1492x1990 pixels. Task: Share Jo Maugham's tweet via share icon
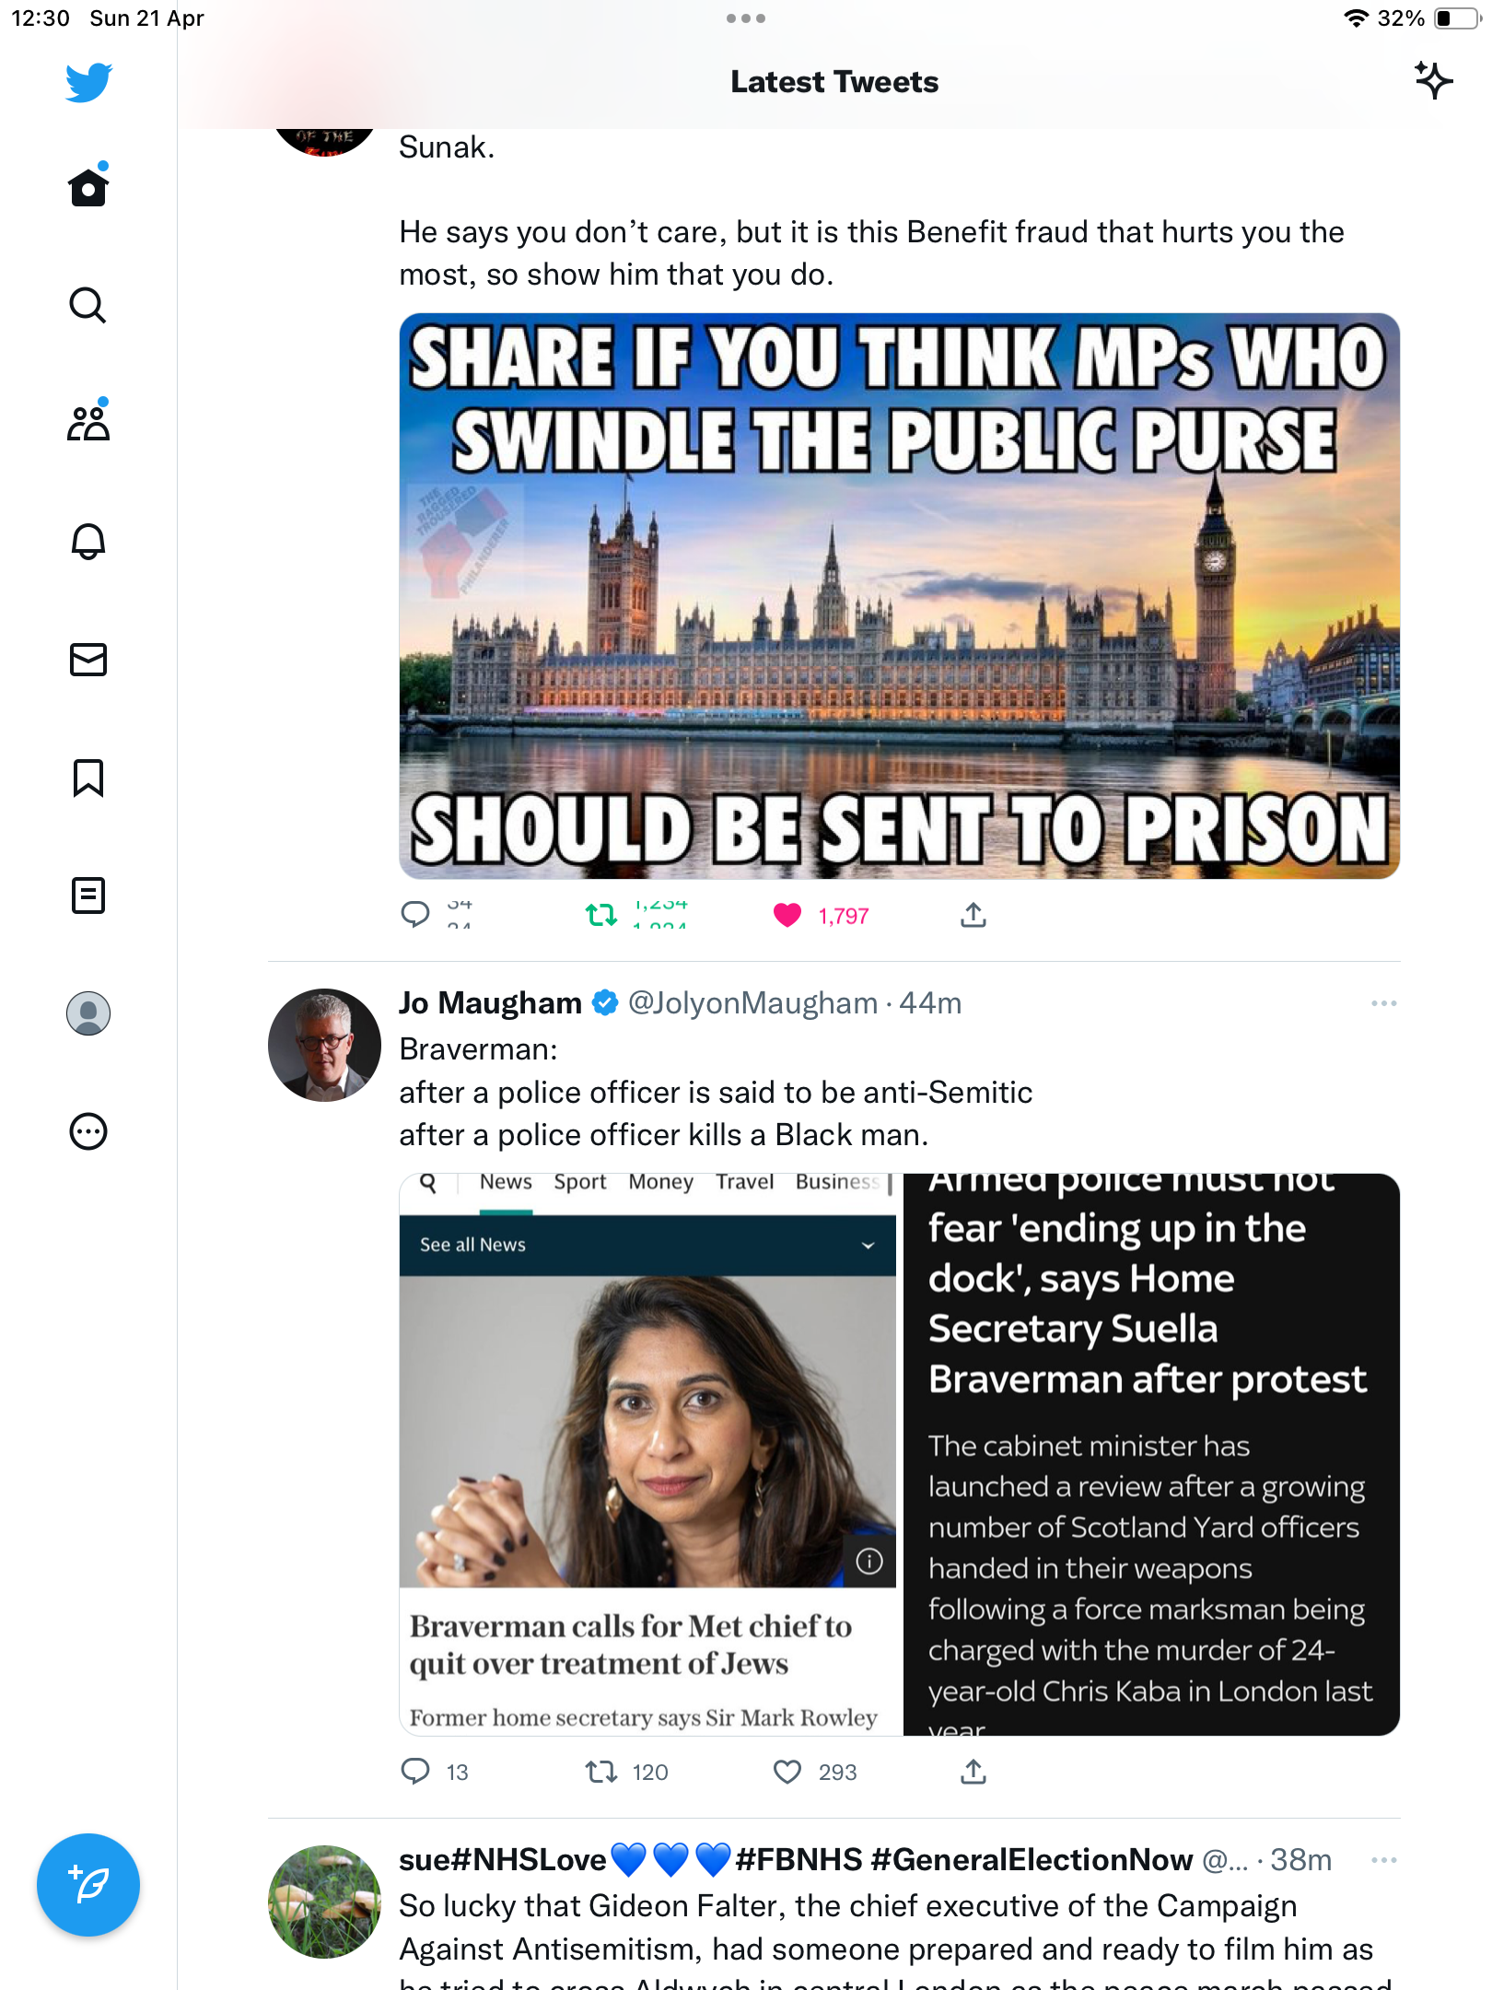[973, 1772]
